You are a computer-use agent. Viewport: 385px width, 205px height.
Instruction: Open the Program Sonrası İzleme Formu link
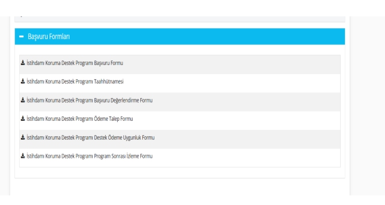point(90,156)
